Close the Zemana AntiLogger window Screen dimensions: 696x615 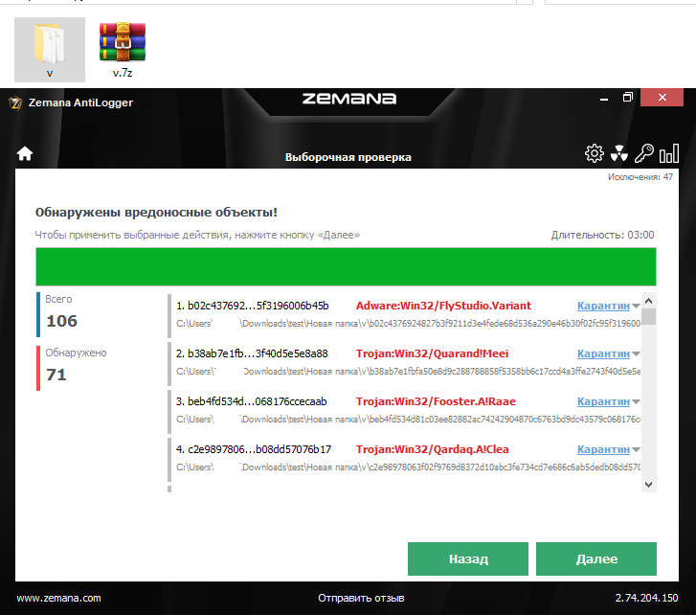click(x=662, y=98)
